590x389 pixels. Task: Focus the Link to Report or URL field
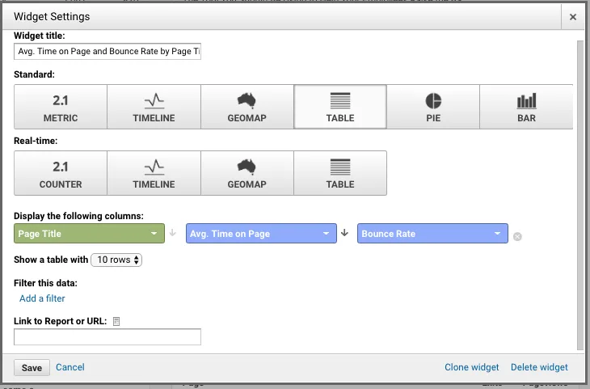[x=107, y=336]
